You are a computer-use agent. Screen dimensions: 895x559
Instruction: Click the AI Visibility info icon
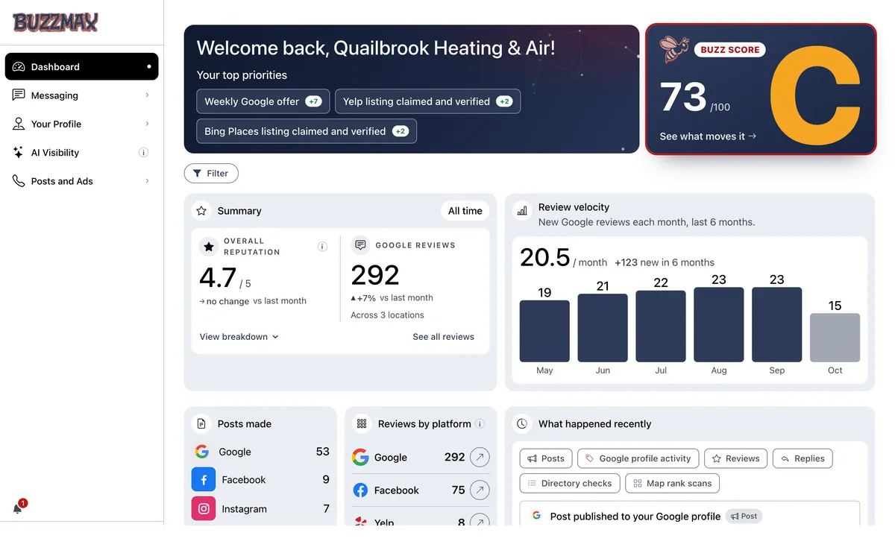coord(144,152)
